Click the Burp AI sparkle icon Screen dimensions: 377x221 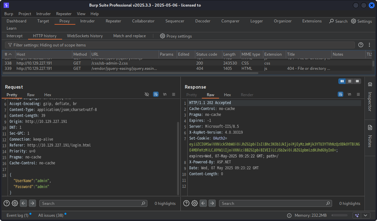[357, 215]
